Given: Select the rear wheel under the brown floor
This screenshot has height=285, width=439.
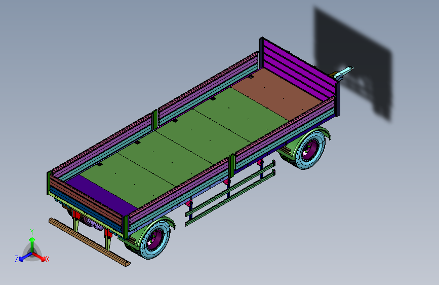Looking at the screenshot, I should click(x=310, y=150).
